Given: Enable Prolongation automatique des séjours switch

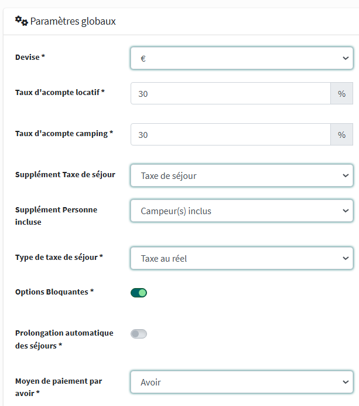Looking at the screenshot, I should pos(139,334).
